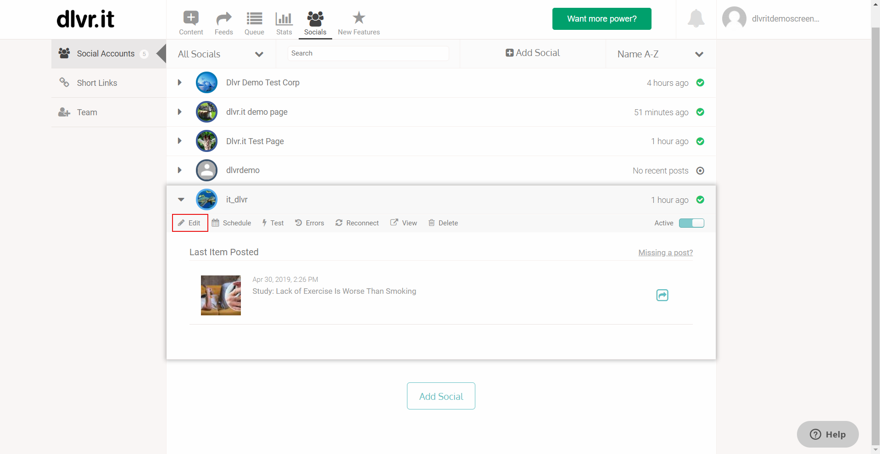
Task: Open Schedule for it_dlvr
Action: click(x=231, y=223)
